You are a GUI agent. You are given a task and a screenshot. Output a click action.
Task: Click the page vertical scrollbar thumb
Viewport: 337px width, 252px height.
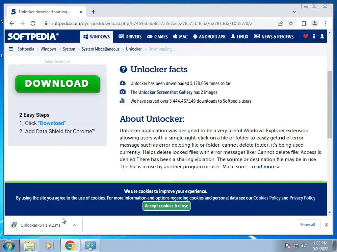tap(329, 105)
